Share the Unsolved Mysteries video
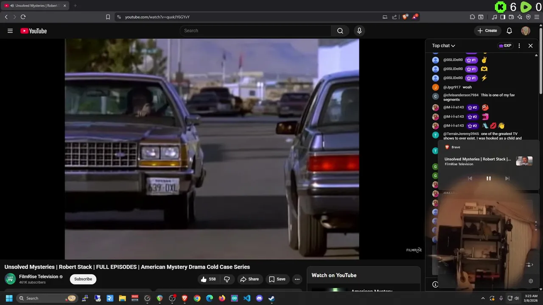The width and height of the screenshot is (543, 305). click(249, 279)
